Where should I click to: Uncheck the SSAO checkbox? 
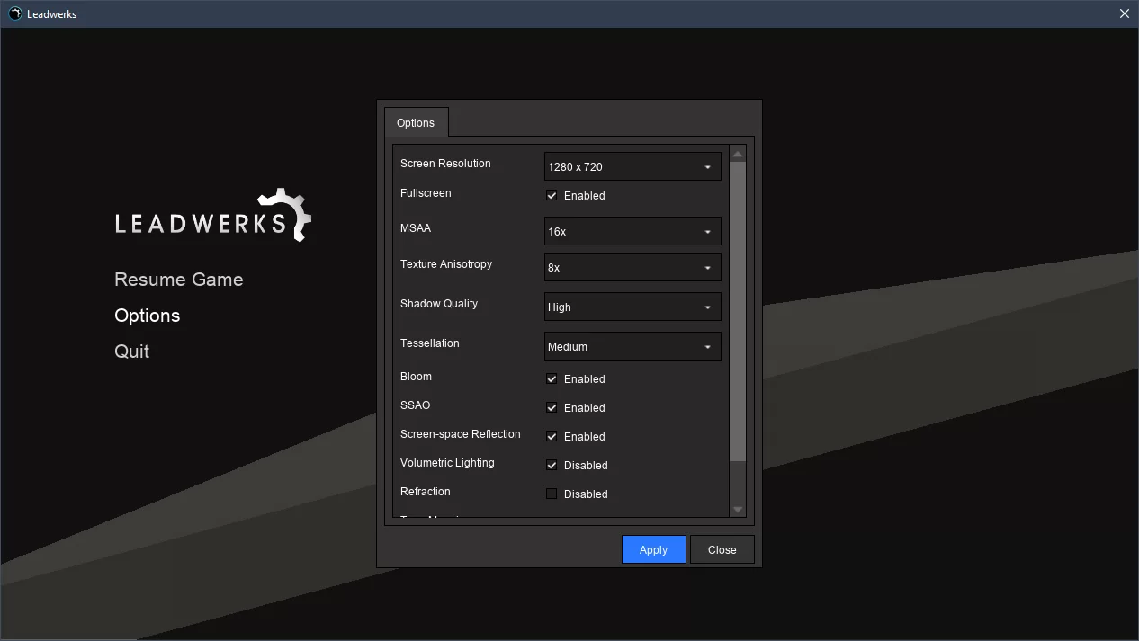(x=552, y=408)
